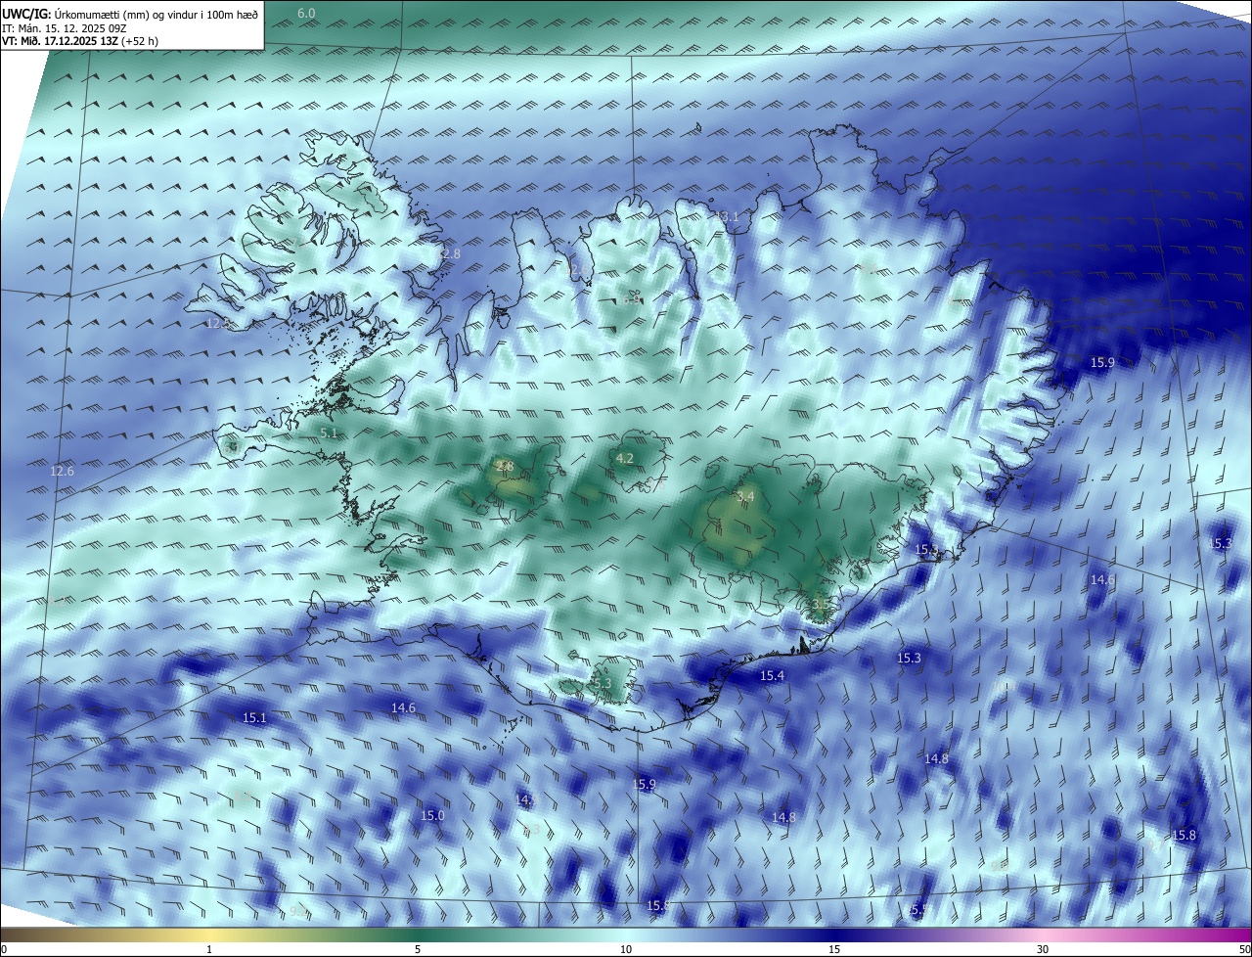The width and height of the screenshot is (1252, 957).
Task: Click the colour scale at tick 50
Action: point(1244,949)
